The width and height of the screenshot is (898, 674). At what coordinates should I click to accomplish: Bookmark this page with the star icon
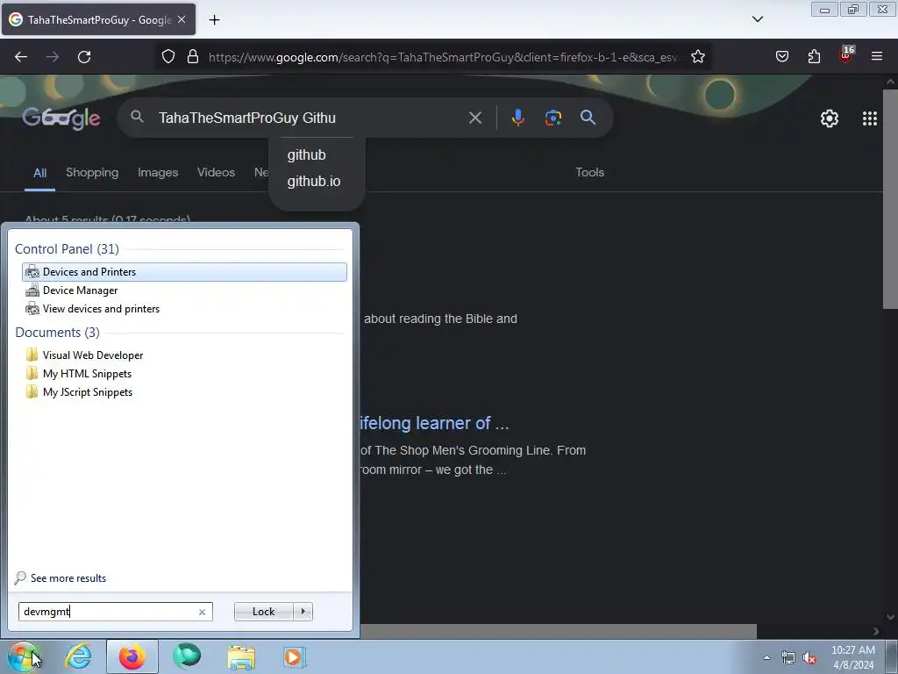tap(697, 57)
